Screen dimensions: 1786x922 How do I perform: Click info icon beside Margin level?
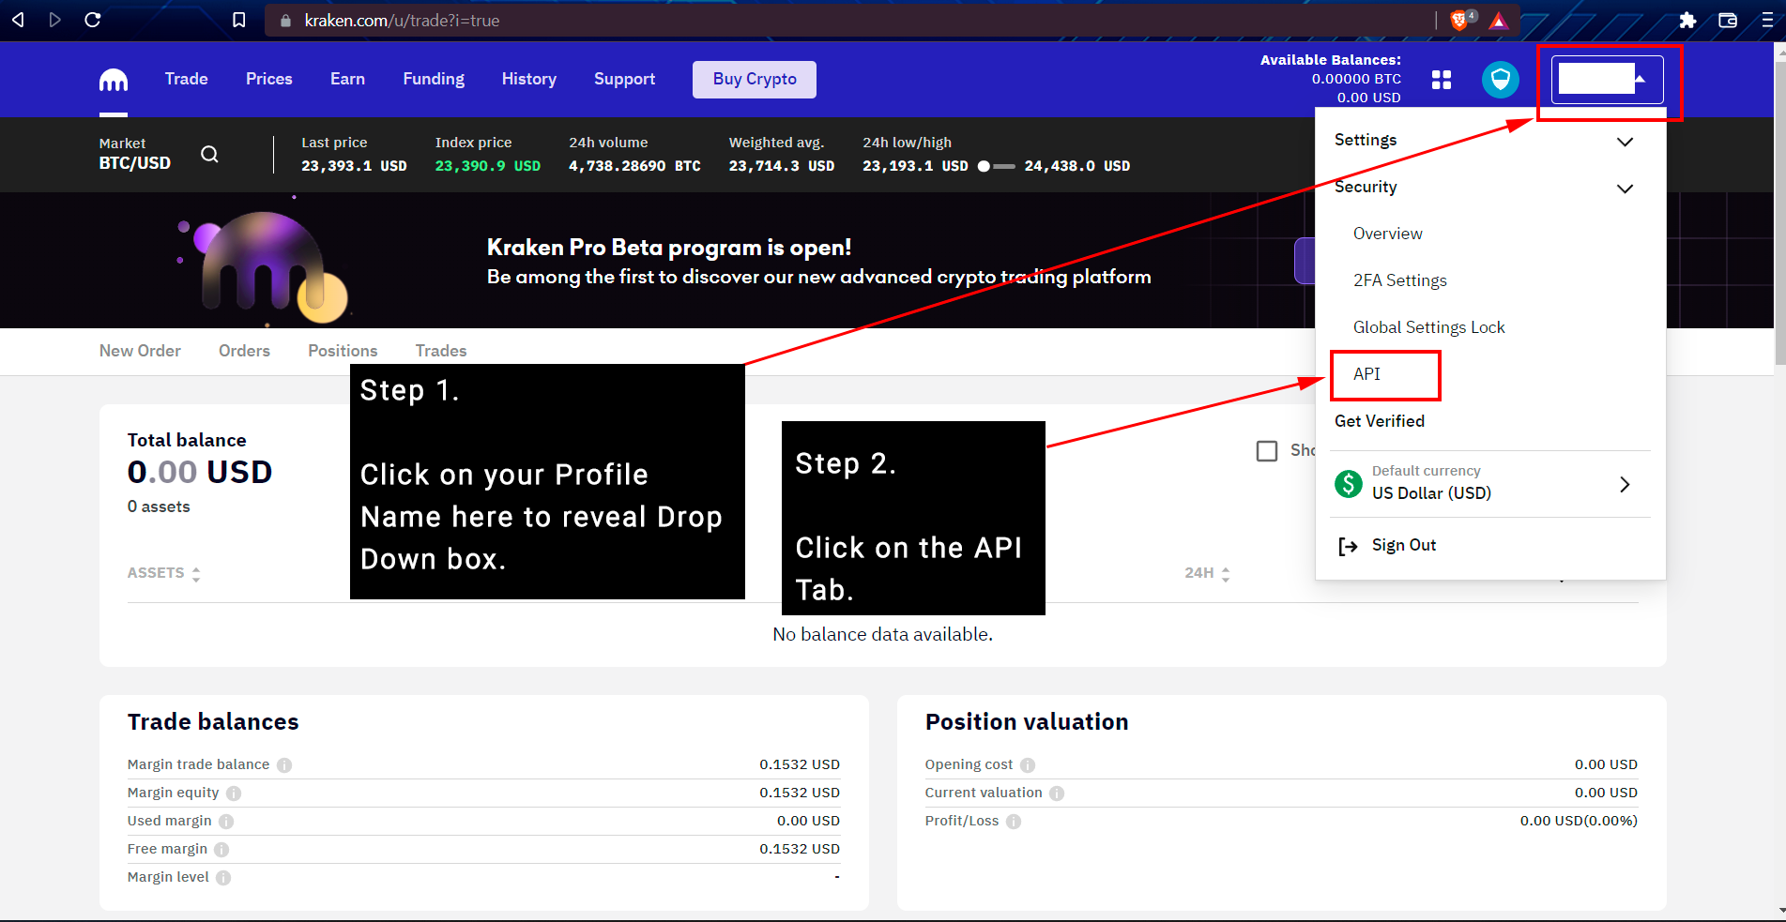tap(223, 878)
